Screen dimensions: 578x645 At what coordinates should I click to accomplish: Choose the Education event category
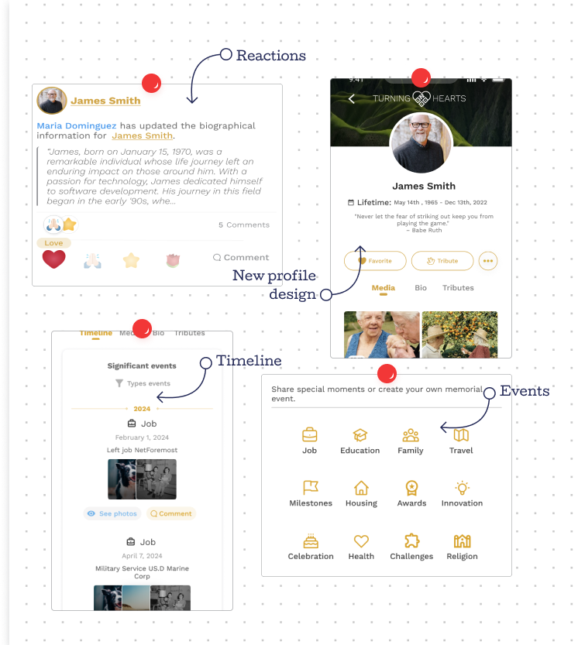coord(360,435)
